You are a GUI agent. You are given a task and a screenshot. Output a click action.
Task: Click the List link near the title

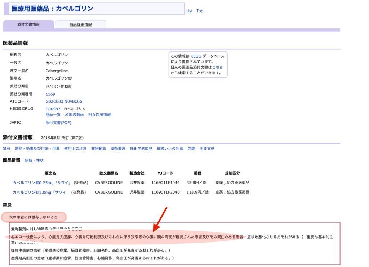pos(189,11)
